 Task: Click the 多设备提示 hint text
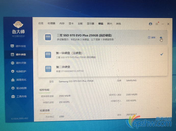(85, 39)
